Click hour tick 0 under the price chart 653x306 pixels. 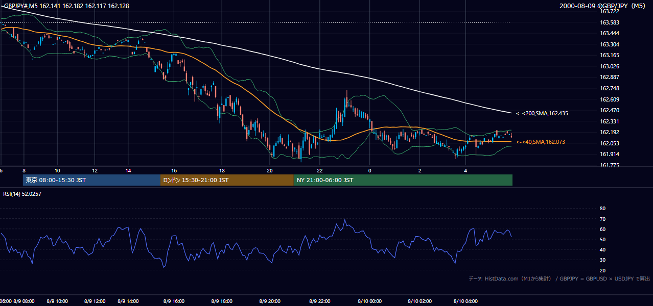click(x=370, y=170)
